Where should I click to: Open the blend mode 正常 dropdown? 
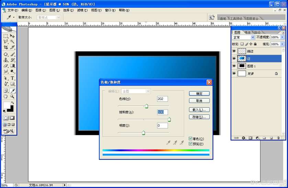[x=253, y=37]
